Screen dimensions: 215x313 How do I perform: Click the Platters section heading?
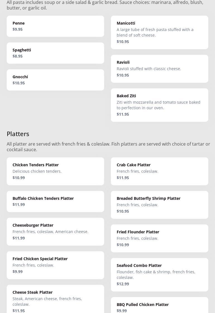coord(18,134)
